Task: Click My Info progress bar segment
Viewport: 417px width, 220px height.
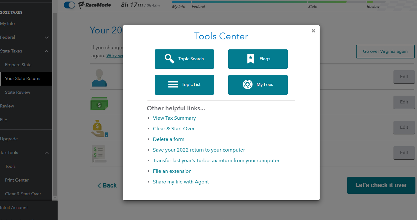Action: pos(181,2)
